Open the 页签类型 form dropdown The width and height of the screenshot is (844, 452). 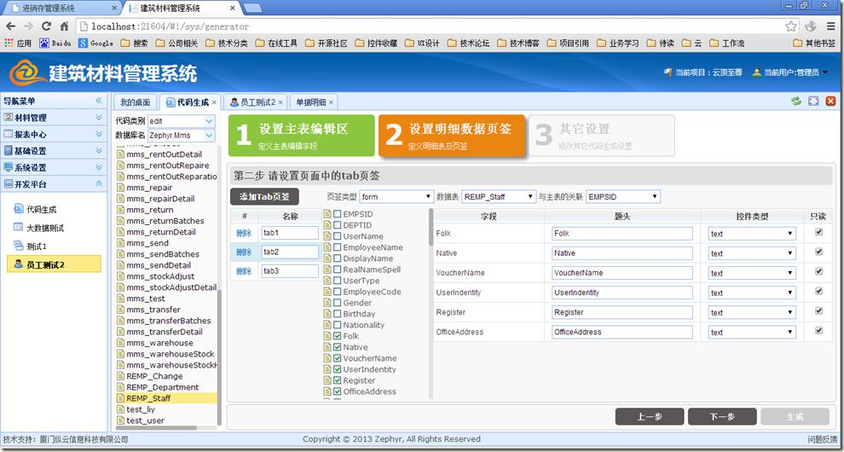tap(396, 197)
